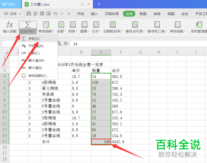Click the Redo arrow icon
The image size is (207, 163).
click(x=62, y=14)
